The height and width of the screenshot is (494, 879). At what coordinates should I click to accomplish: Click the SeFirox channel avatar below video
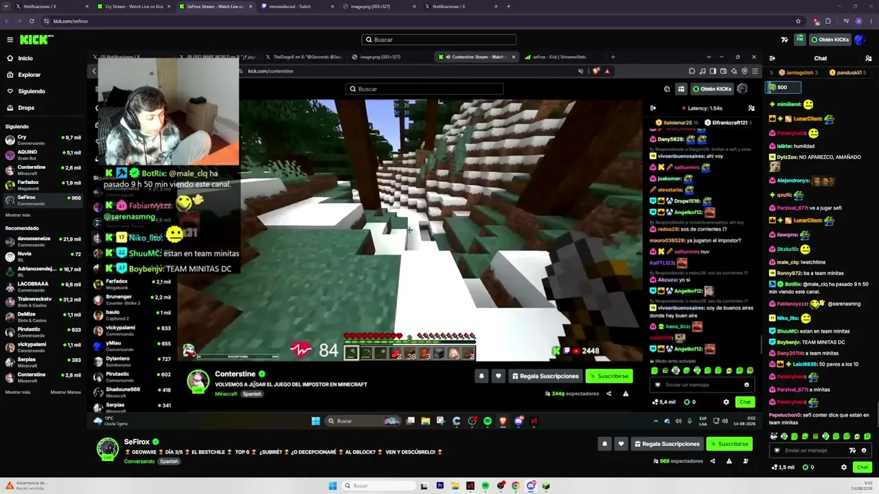pos(107,449)
